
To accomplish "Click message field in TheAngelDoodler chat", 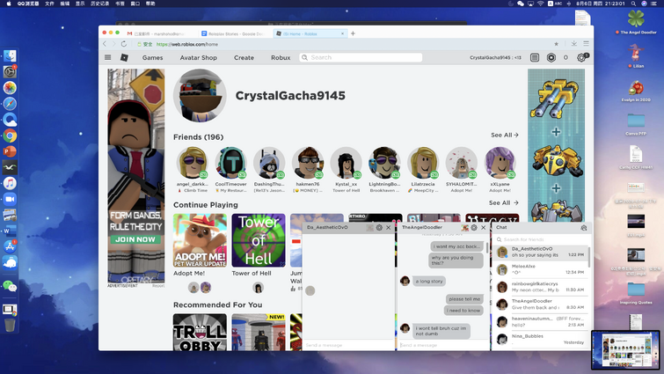I will (x=443, y=345).
